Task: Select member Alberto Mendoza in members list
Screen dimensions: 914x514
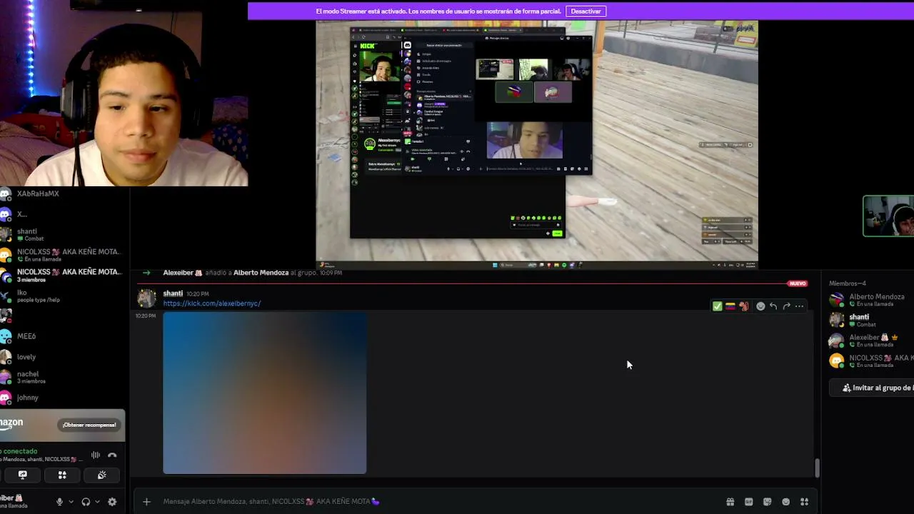Action: 871,300
